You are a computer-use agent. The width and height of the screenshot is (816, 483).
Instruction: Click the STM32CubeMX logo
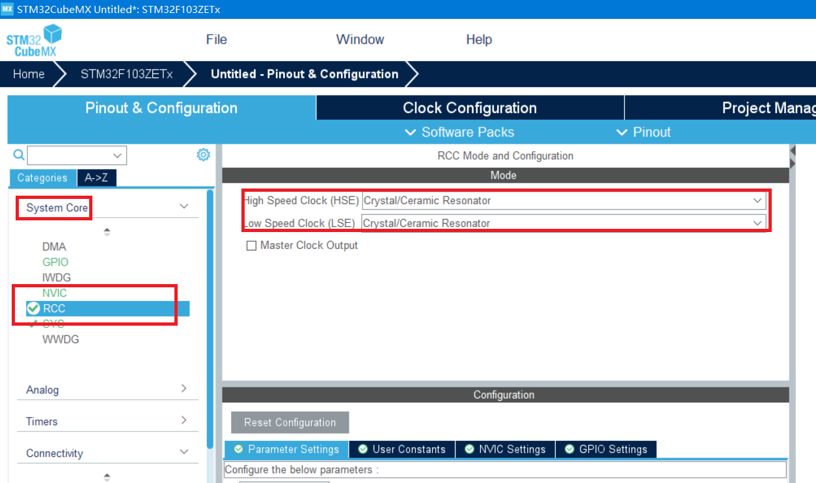34,40
